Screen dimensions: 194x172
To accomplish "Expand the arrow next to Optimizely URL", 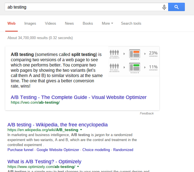I will 78,167.
